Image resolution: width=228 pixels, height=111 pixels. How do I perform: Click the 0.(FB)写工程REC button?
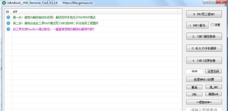[x=204, y=14]
